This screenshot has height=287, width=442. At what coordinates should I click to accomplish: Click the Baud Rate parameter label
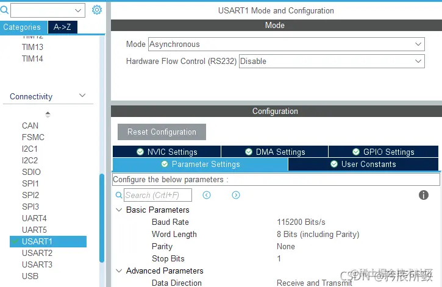coord(170,222)
